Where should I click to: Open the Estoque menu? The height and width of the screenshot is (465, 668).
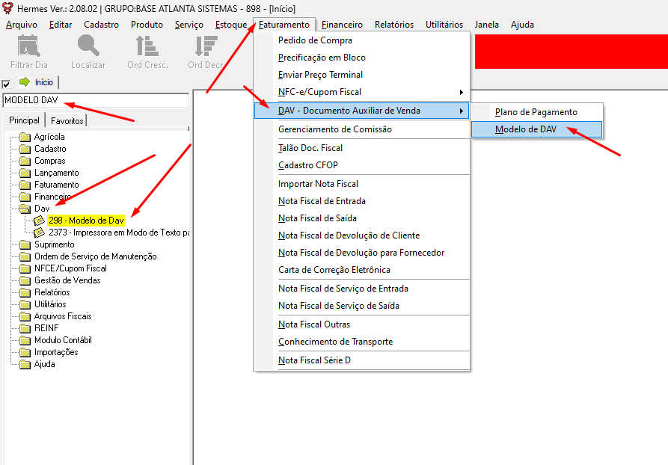231,25
